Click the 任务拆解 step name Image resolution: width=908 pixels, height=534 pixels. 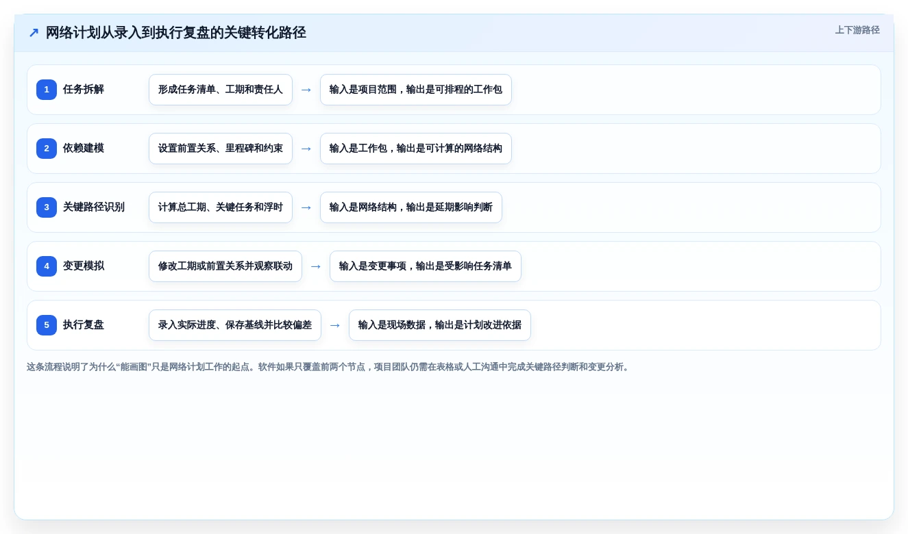(84, 90)
